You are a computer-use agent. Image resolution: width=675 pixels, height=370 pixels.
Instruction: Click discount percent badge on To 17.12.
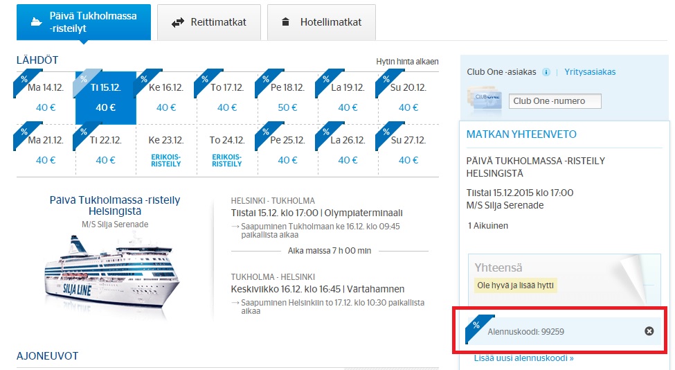click(x=205, y=80)
